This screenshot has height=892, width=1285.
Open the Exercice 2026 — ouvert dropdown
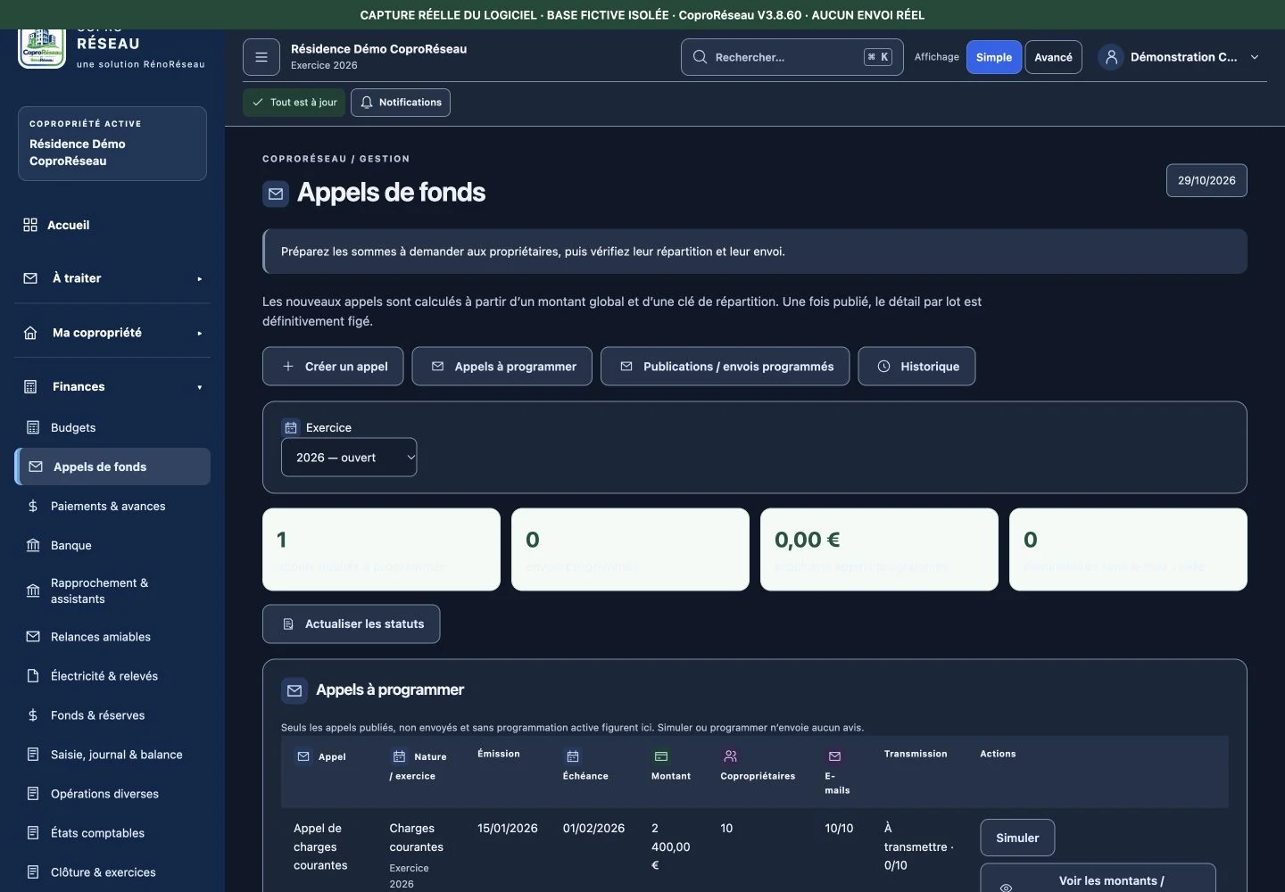[x=349, y=458]
